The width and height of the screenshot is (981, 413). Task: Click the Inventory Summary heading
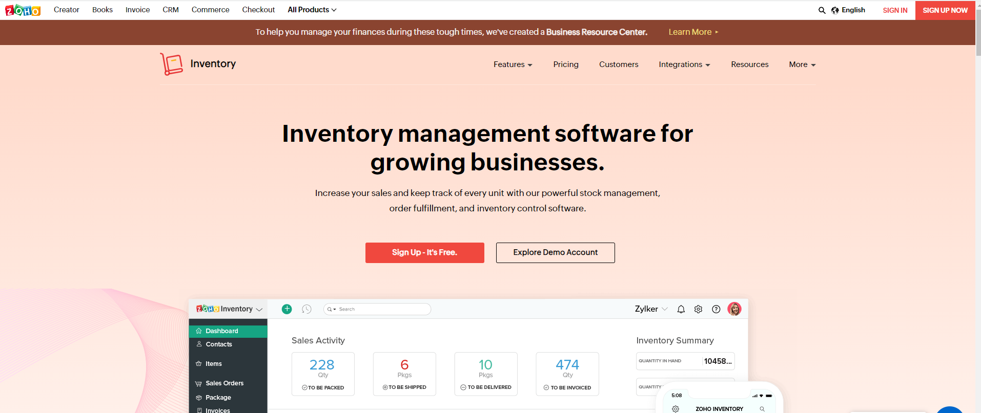[675, 340]
